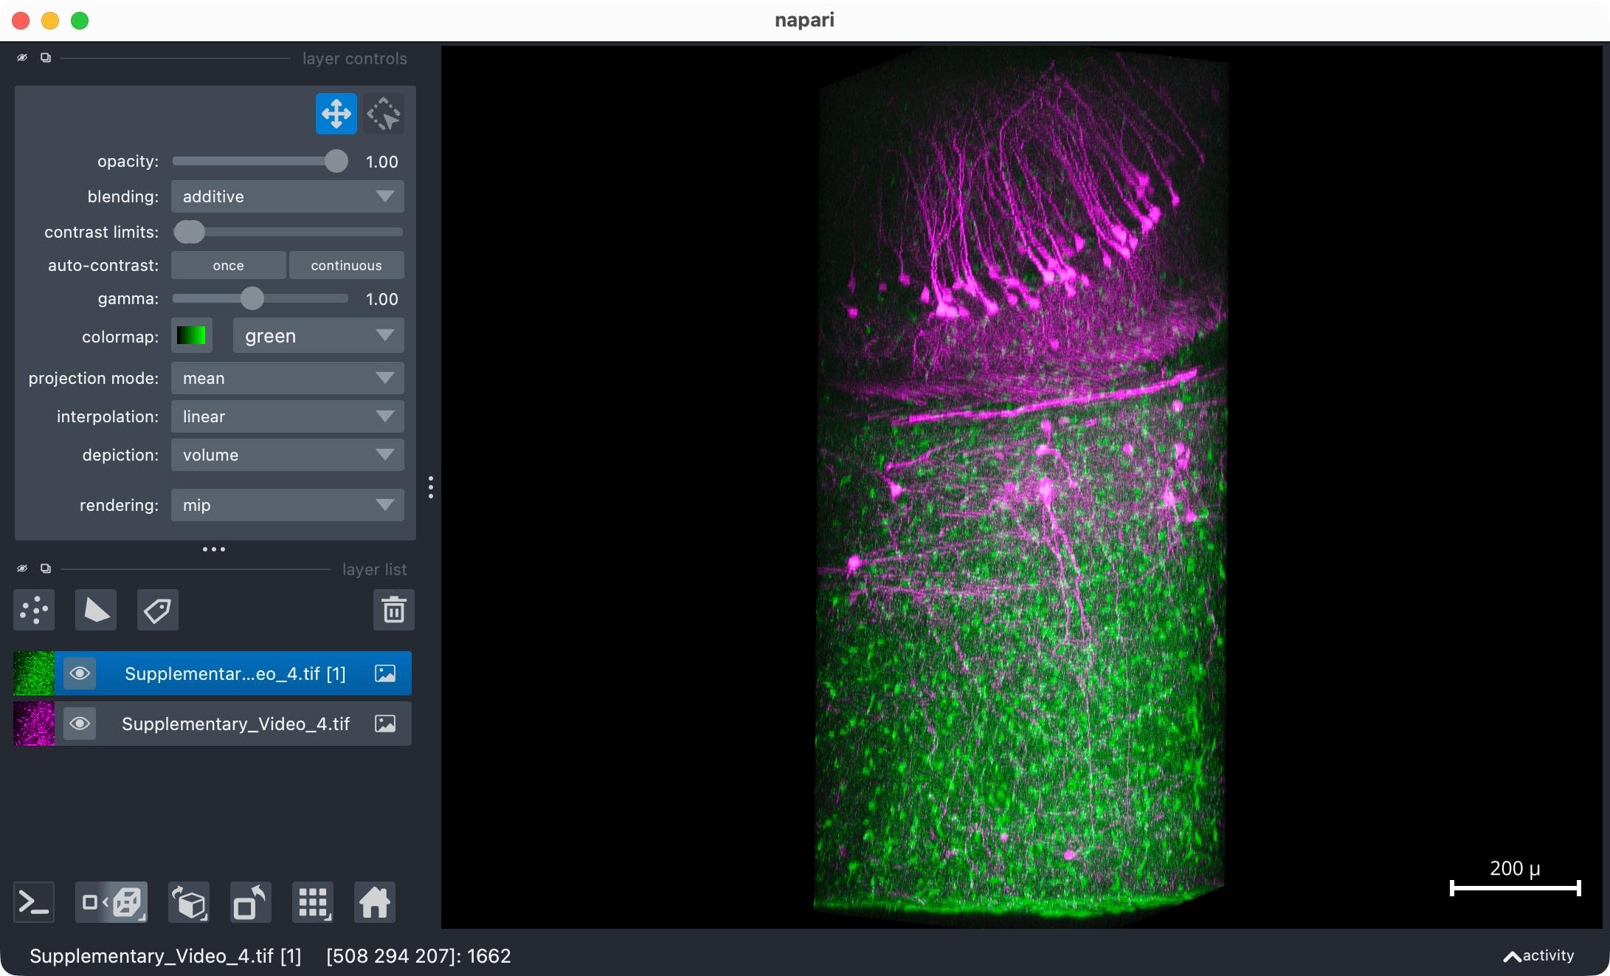
Task: Change order of visible axes
Action: pos(189,902)
